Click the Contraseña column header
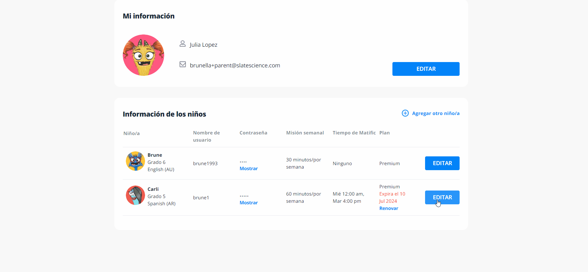The height and width of the screenshot is (272, 588). coord(253,133)
